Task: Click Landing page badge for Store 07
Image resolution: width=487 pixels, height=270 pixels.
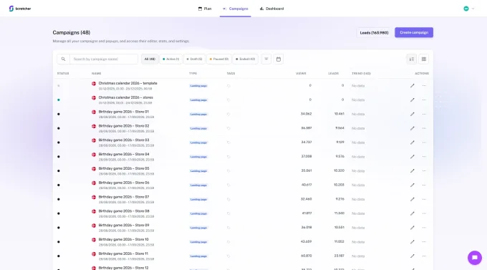Action: coord(198,200)
